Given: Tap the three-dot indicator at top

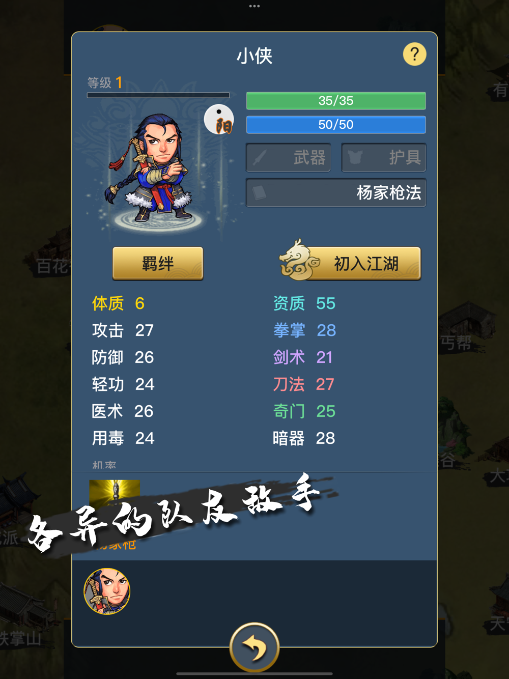Looking at the screenshot, I should pyautogui.click(x=254, y=6).
